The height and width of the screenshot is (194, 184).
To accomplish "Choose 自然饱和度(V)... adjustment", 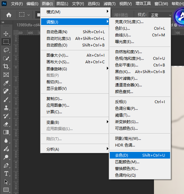I will 140,52.
